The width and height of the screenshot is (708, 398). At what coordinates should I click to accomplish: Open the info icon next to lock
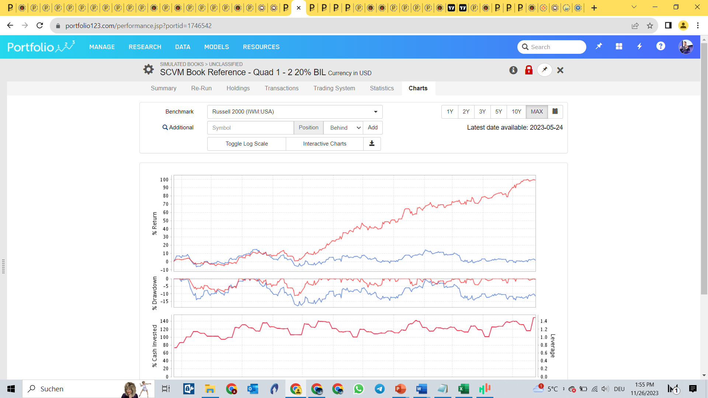click(513, 70)
